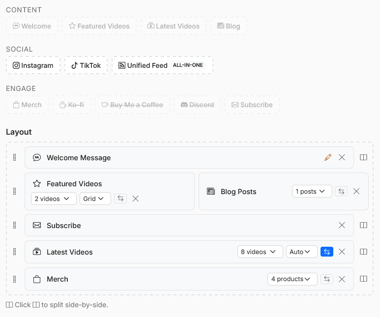This screenshot has width=380, height=317.
Task: Click the speech bubble icon of Welcome Message
Action: coord(37,158)
